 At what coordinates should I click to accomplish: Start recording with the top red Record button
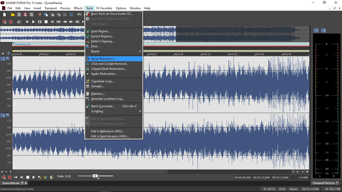pos(11,22)
